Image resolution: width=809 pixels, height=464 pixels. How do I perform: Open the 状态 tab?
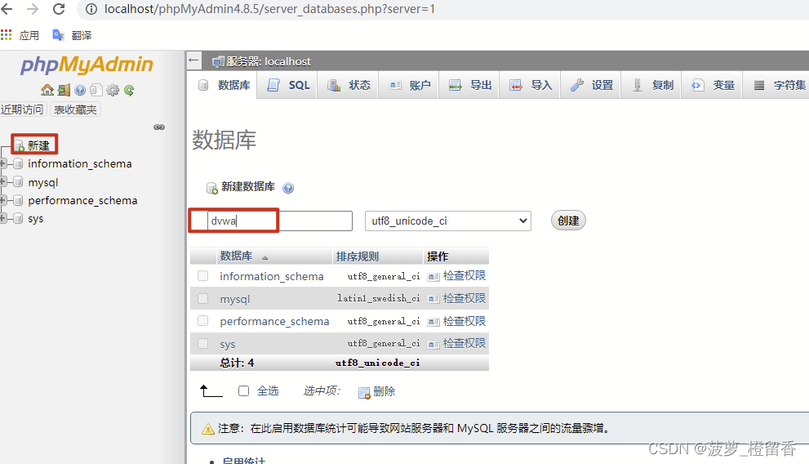tap(349, 85)
